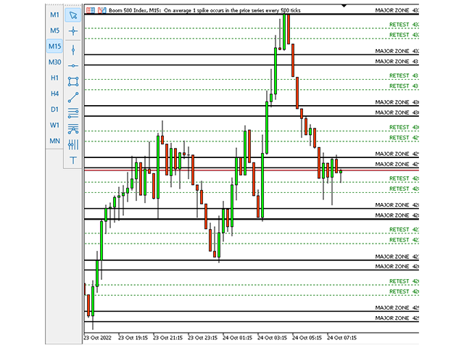Select the text label T tool
Viewport: 464px width, 348px height.
pyautogui.click(x=73, y=160)
